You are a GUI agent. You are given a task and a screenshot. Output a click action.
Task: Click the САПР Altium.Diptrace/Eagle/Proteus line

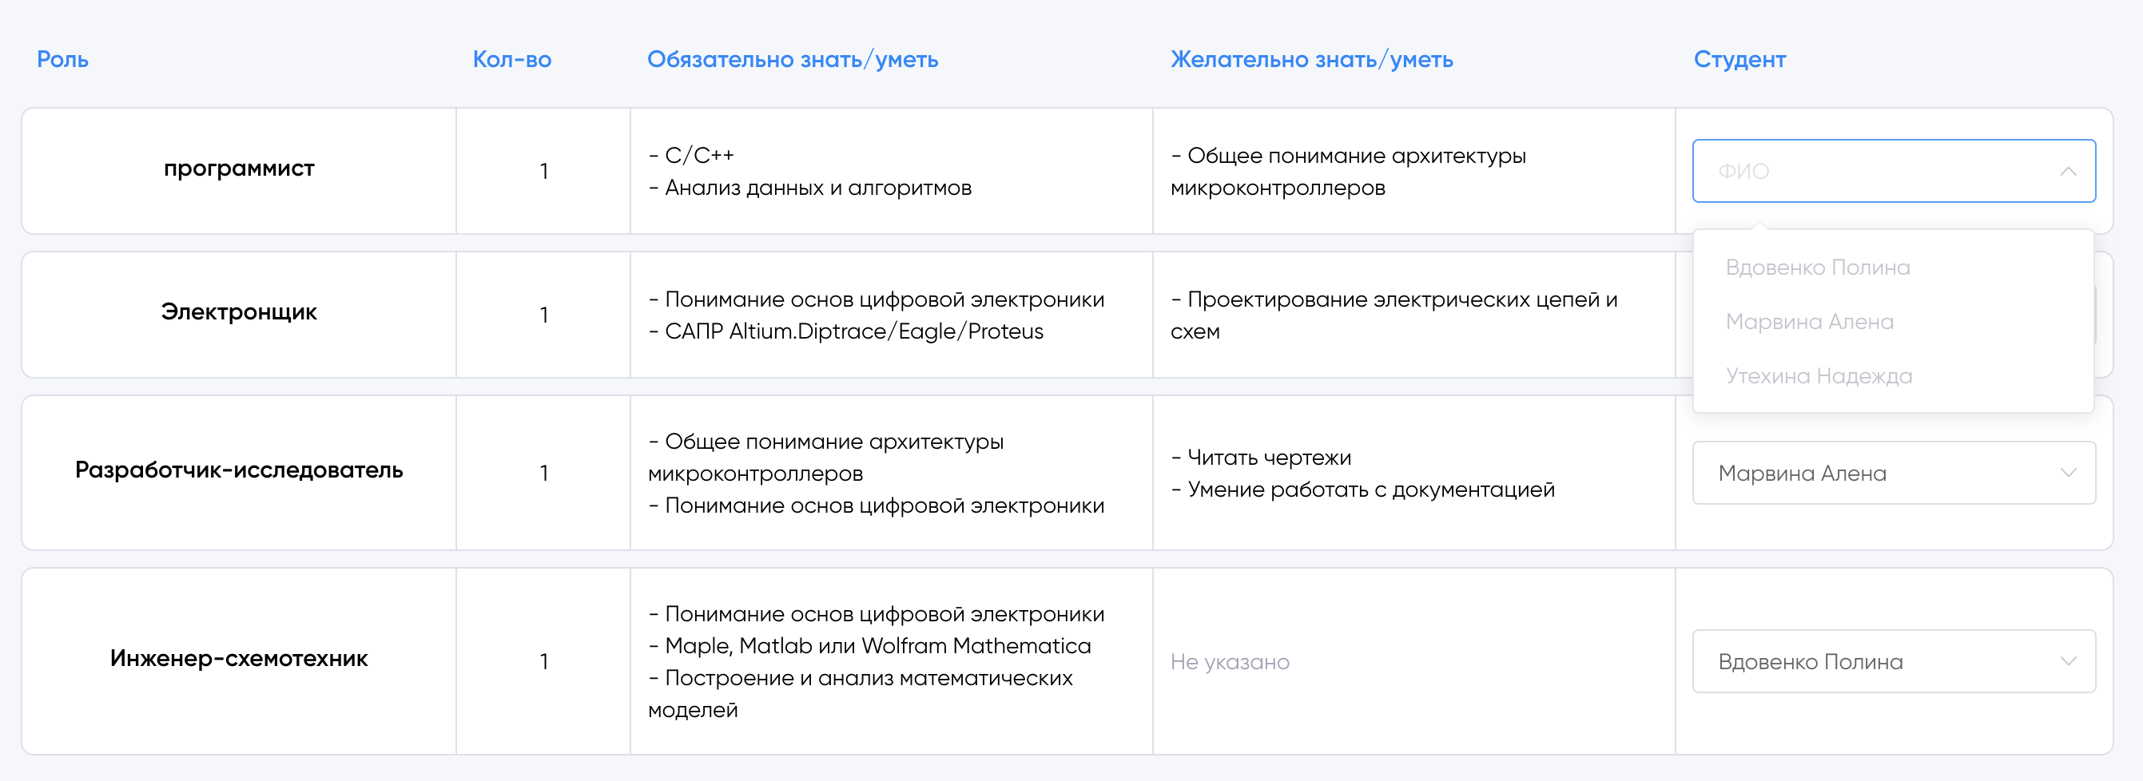pos(845,332)
